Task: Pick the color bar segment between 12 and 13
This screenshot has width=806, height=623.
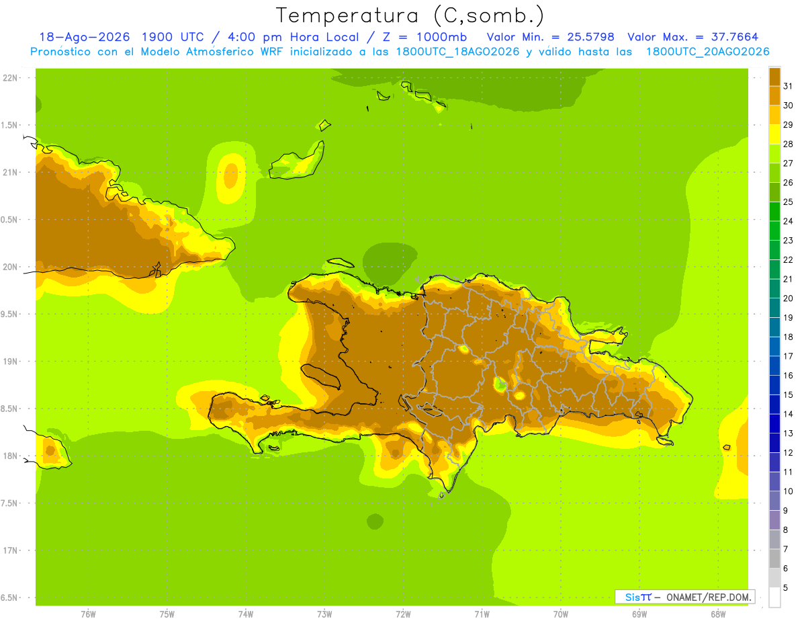Action: point(774,442)
